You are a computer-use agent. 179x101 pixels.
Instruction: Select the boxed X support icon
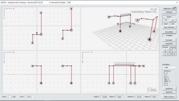[x=171, y=50]
